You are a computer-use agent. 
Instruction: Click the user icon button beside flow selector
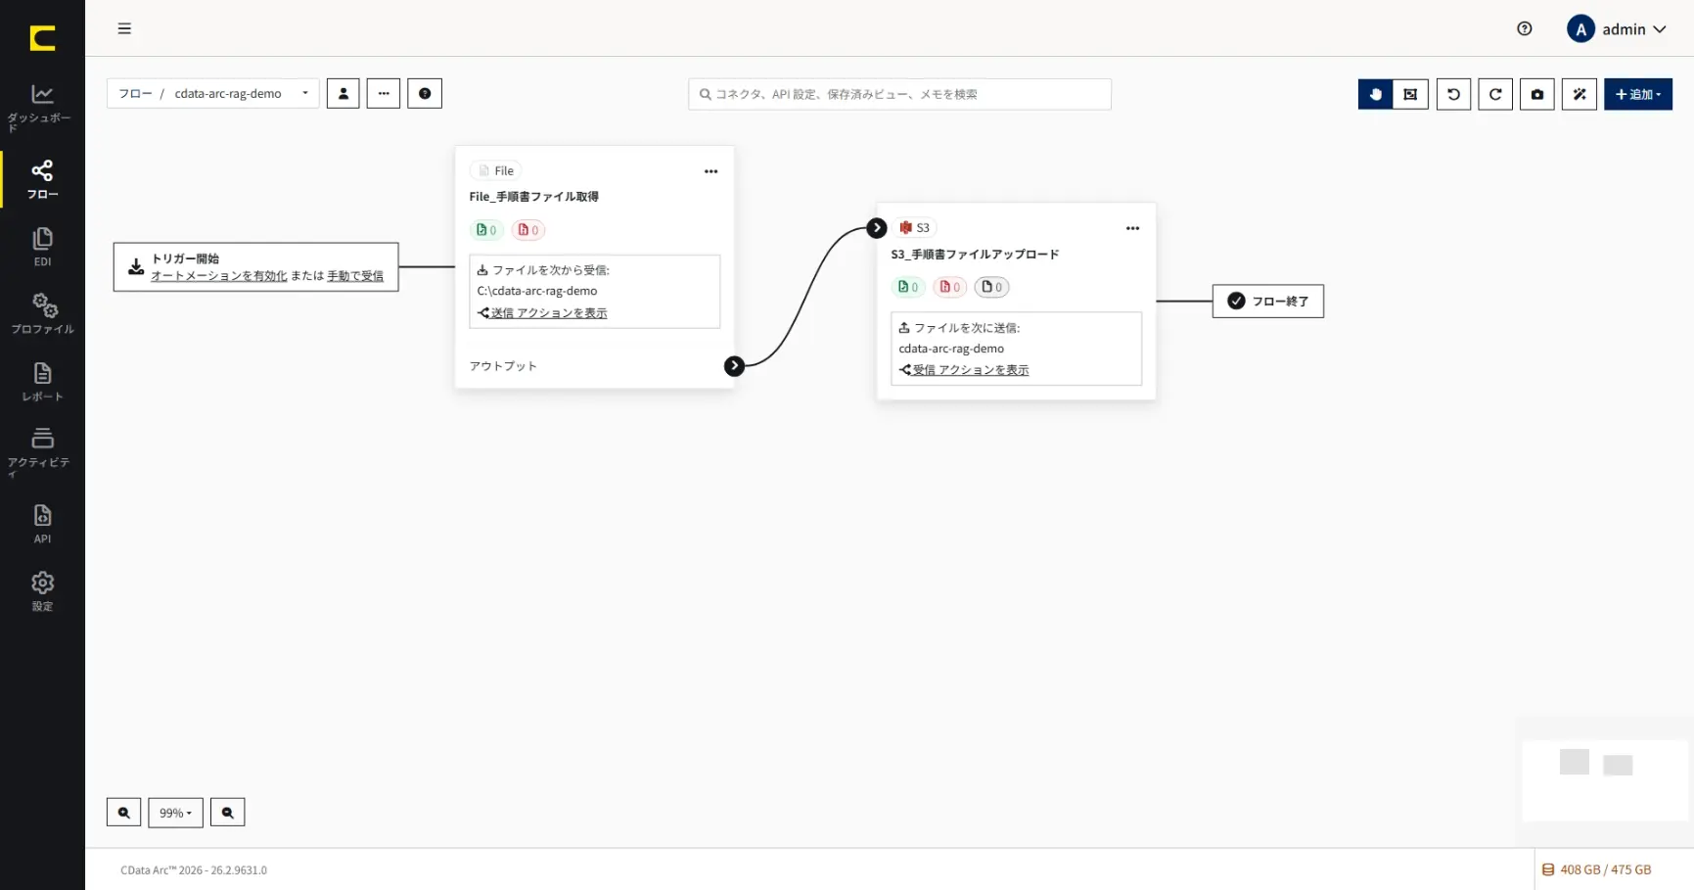(343, 94)
